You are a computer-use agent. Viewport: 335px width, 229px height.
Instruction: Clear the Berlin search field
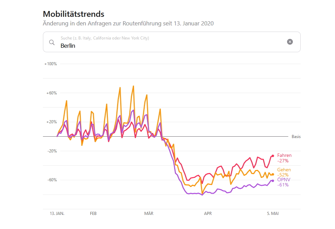point(290,42)
